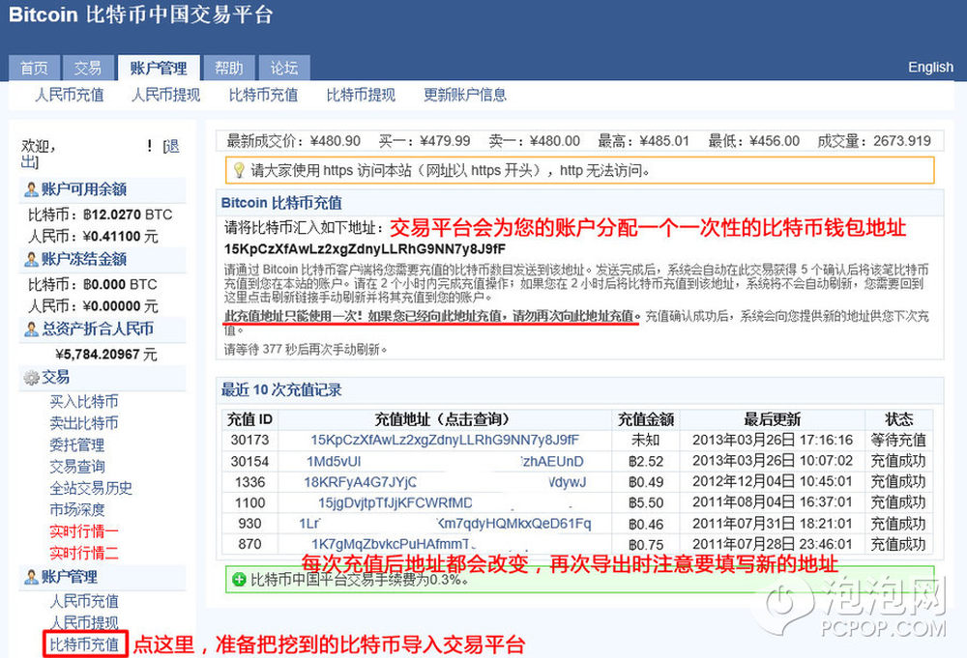
Task: Click the user icon beside 账户冻结金额
Action: point(31,259)
